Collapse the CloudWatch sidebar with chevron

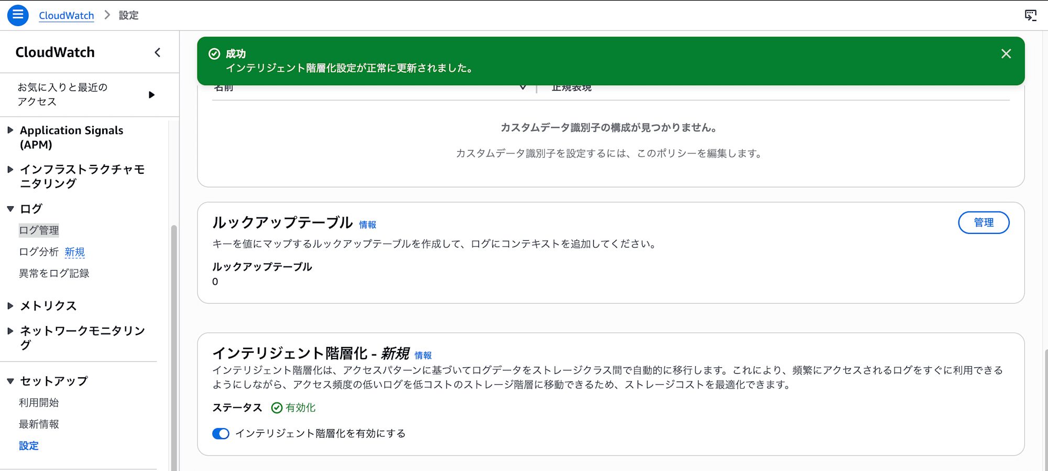157,52
